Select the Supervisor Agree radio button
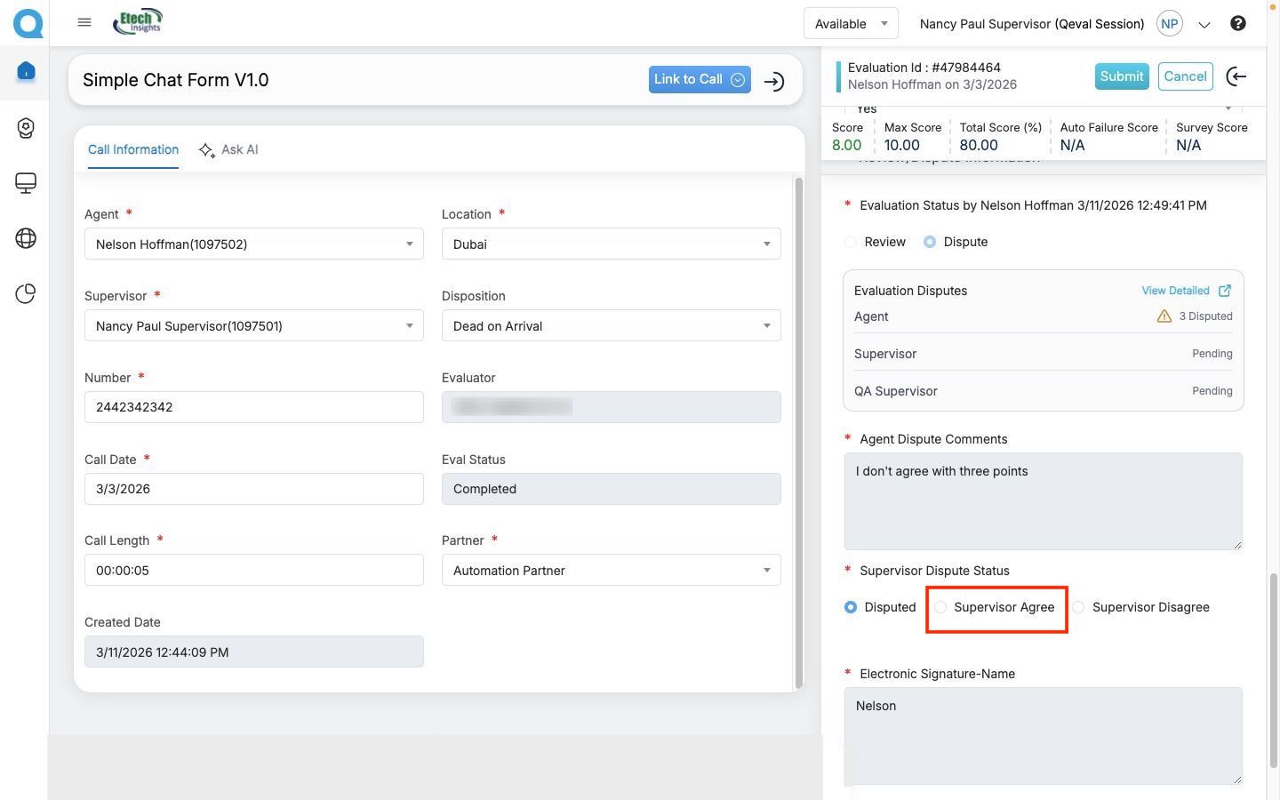This screenshot has width=1280, height=800. (940, 608)
